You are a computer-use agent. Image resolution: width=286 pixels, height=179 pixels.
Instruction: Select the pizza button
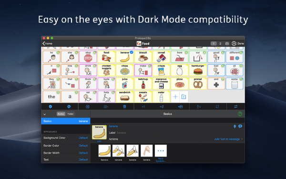[180, 84]
